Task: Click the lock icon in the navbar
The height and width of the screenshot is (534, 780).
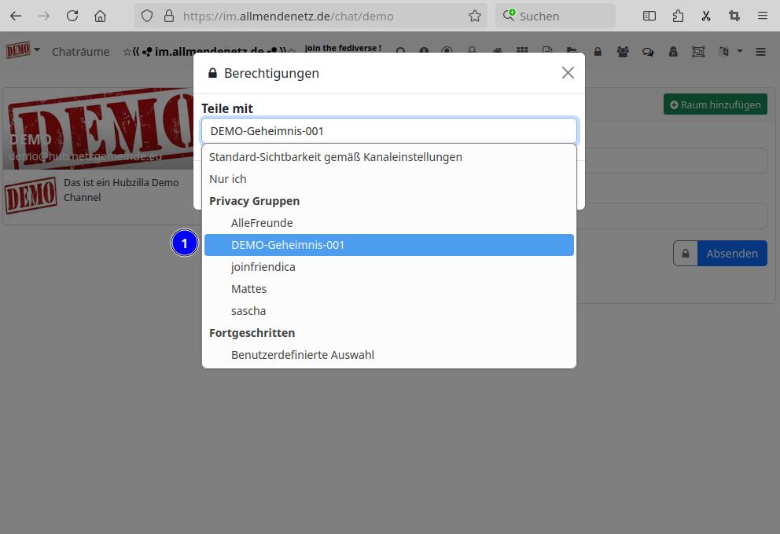Action: click(x=598, y=52)
